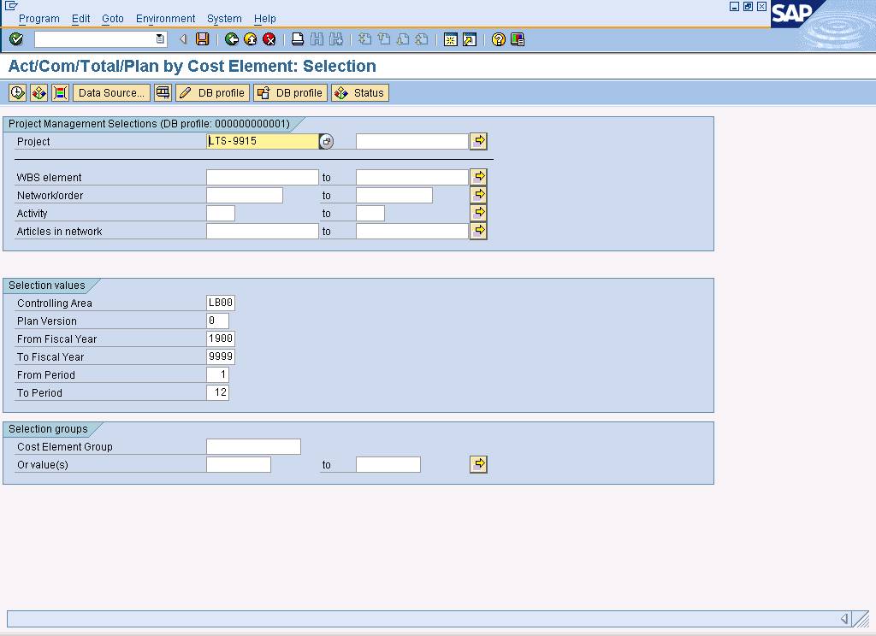The height and width of the screenshot is (636, 876).
Task: Click the Or value(s) to field
Action: pos(388,464)
